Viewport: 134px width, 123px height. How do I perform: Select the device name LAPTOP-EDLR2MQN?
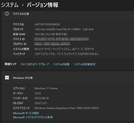tap(47, 24)
